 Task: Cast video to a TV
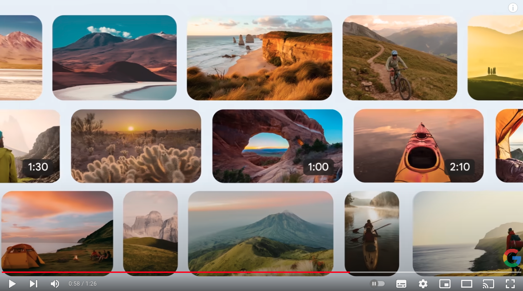tap(488, 284)
